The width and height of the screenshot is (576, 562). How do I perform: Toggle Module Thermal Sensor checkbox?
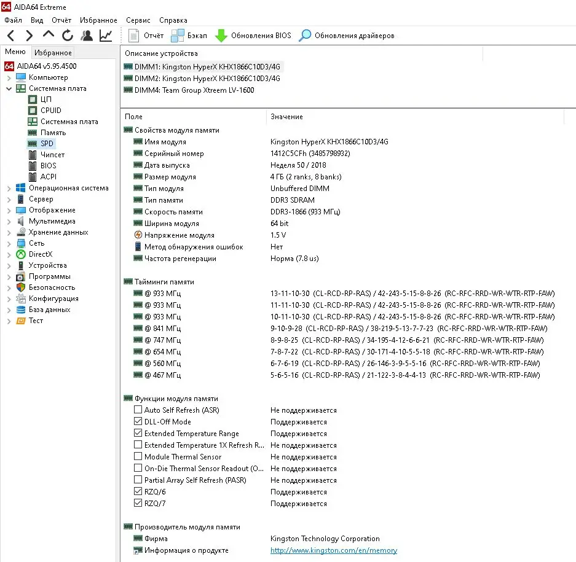[138, 456]
